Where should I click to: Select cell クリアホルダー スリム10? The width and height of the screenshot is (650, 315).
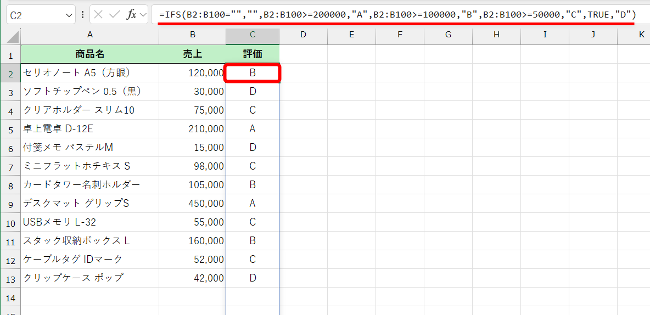click(x=89, y=110)
